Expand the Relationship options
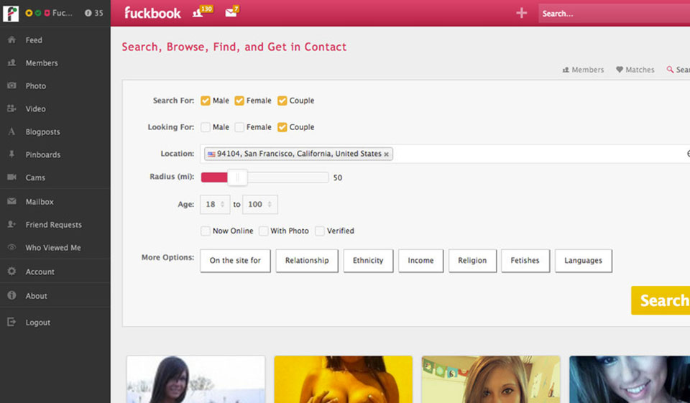The height and width of the screenshot is (403, 690). (x=307, y=261)
